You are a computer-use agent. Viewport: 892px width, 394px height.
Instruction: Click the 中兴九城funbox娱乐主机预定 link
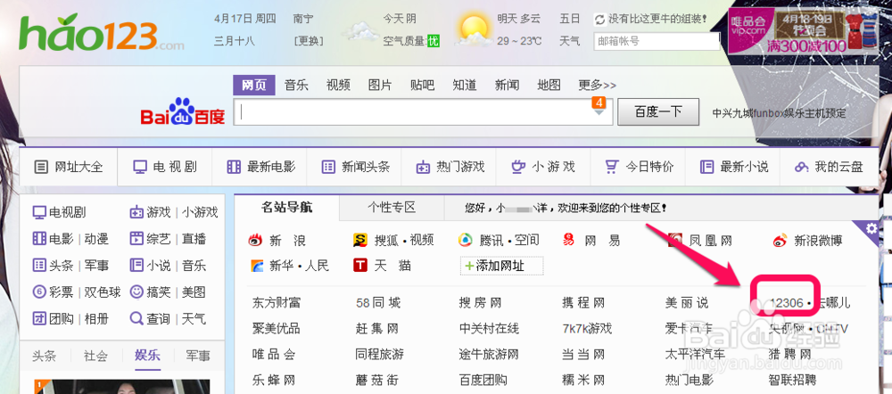point(779,113)
